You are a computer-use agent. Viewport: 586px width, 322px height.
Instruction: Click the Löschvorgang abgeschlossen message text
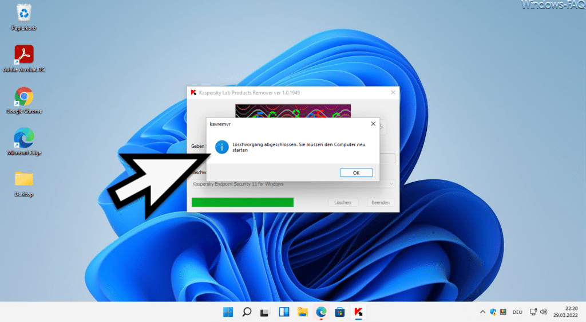point(299,147)
